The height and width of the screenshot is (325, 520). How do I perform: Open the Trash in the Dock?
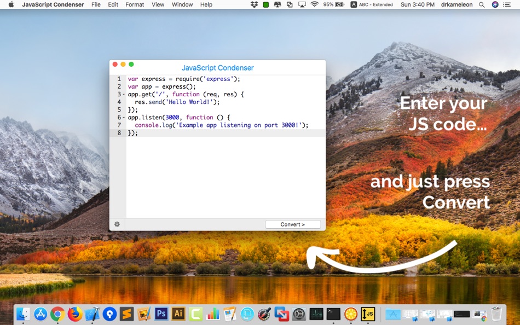click(496, 314)
